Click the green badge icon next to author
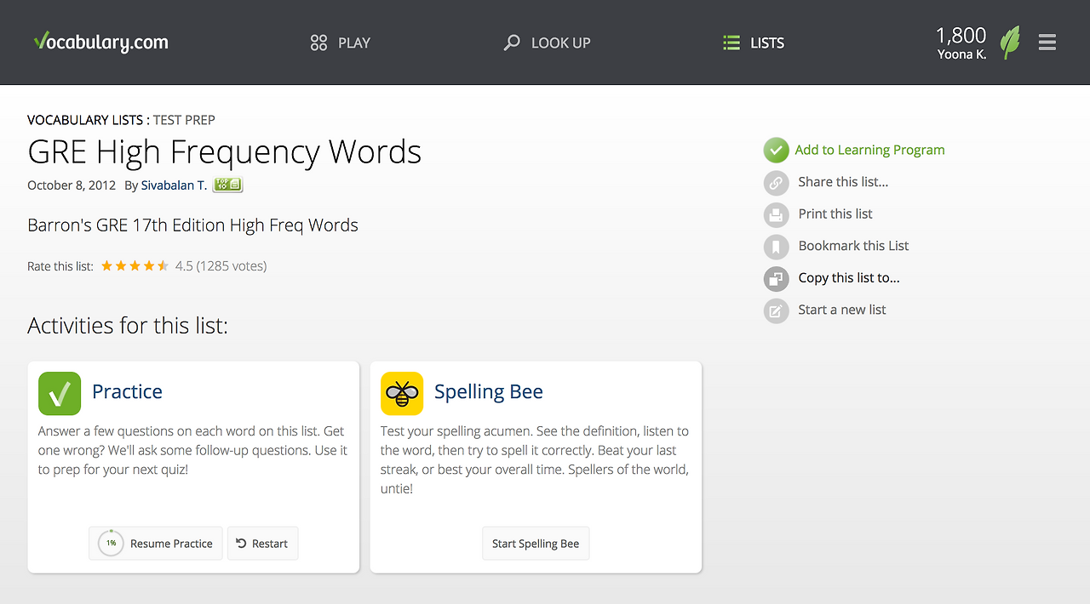The height and width of the screenshot is (604, 1090). pos(227,185)
